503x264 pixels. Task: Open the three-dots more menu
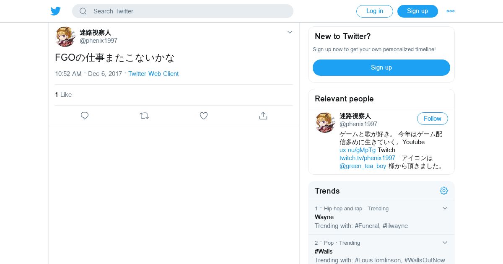pyautogui.click(x=451, y=11)
